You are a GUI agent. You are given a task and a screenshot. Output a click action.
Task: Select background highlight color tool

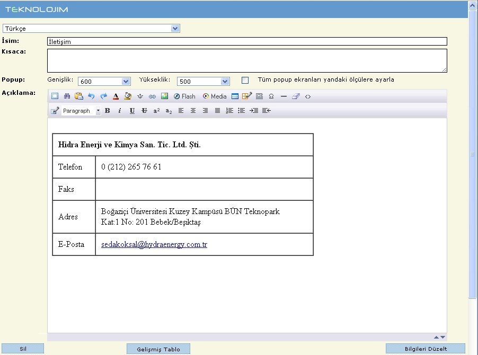[x=128, y=96]
